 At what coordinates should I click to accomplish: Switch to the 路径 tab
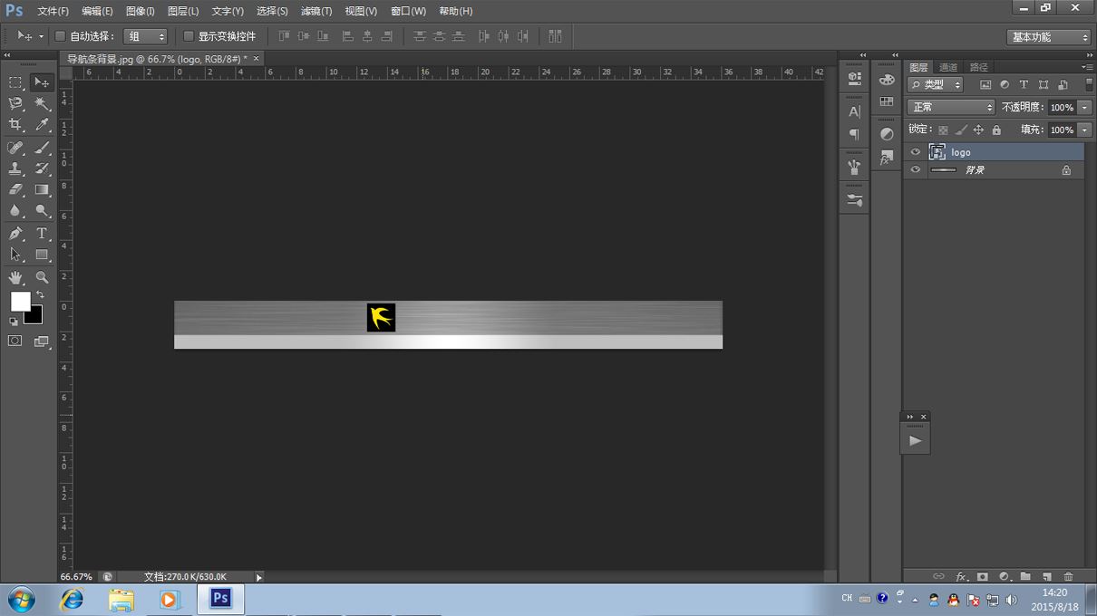point(978,67)
